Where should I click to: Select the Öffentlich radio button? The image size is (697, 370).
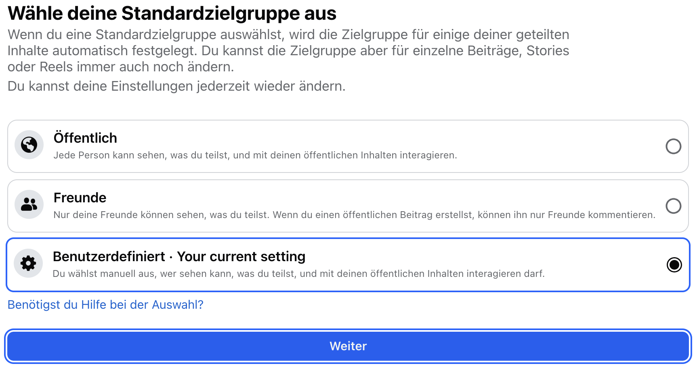coord(673,146)
